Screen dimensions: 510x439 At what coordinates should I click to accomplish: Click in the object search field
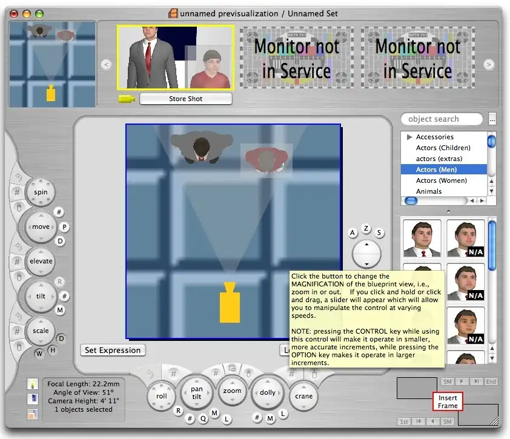[x=442, y=119]
